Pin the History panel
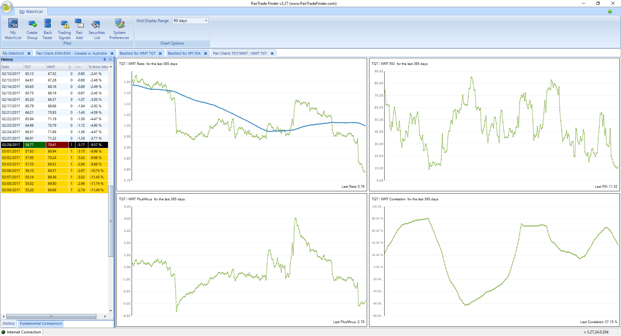Viewport: 621px width, 336px height. pyautogui.click(x=104, y=59)
